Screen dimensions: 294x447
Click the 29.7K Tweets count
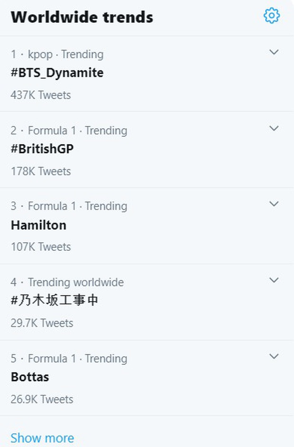point(42,323)
